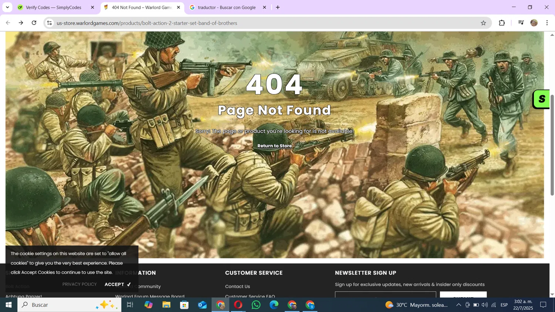Open the battery status icon
Image resolution: width=555 pixels, height=312 pixels.
pos(476,305)
